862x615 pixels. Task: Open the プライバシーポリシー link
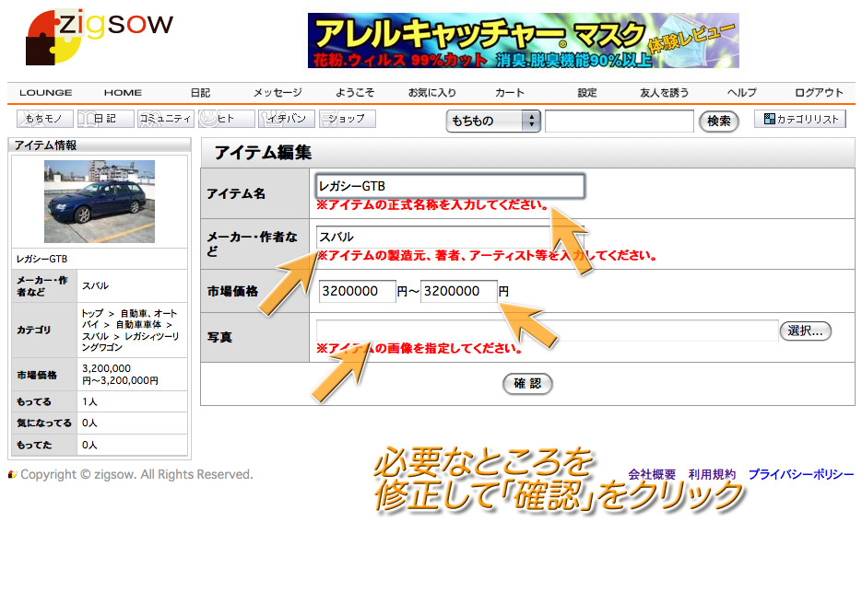(x=801, y=474)
